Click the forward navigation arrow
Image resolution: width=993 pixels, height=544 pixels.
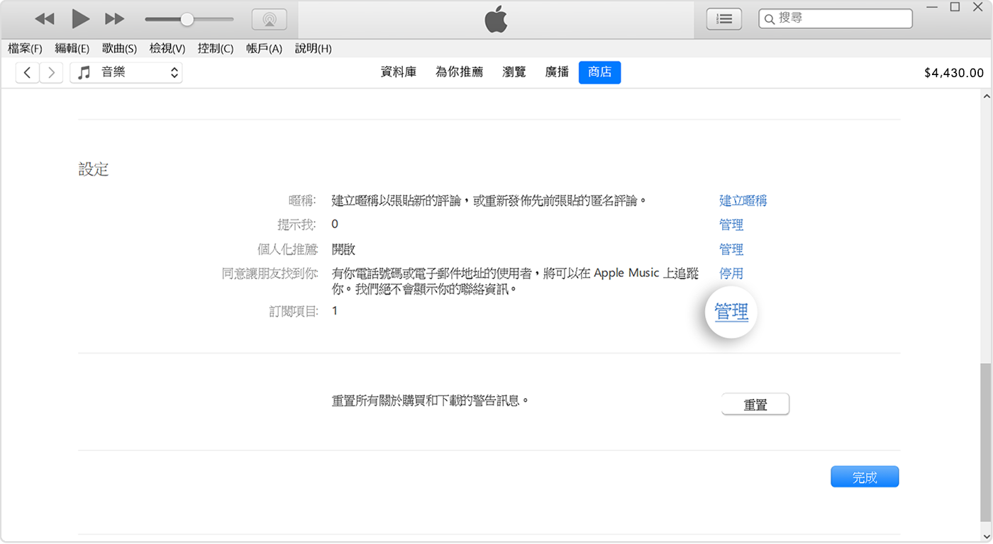click(x=50, y=72)
